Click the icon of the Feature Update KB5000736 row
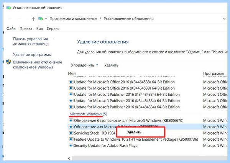This screenshot has height=163, width=230. tap(71, 139)
